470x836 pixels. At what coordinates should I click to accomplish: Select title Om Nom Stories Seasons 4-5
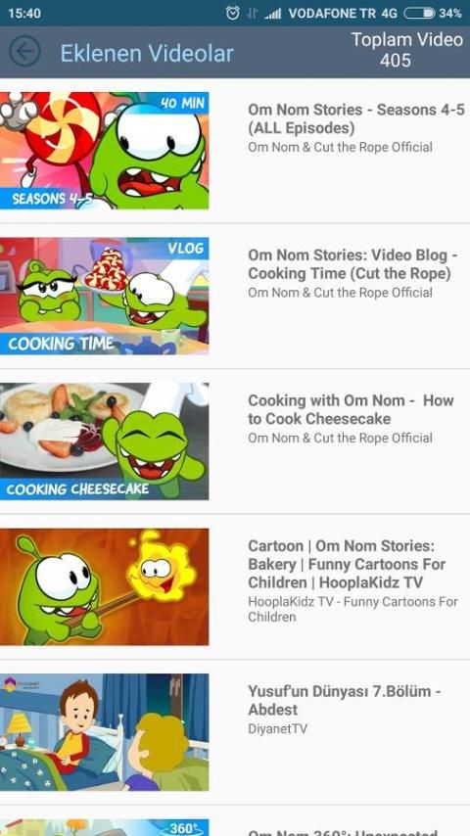356,118
